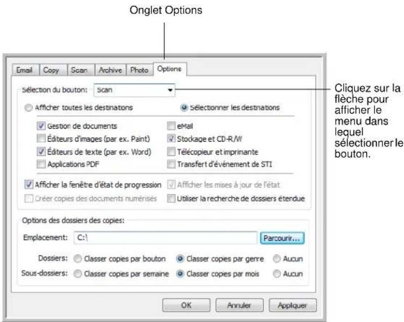Click the Parcourir... button
Image resolution: width=404 pixels, height=322 pixels.
[x=282, y=238]
